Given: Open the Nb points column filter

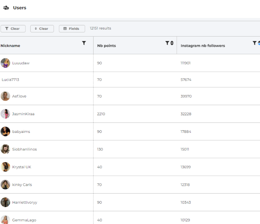Looking at the screenshot, I should [x=167, y=43].
